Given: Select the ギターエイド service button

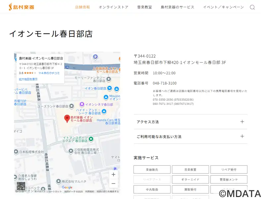Looking at the screenshot, I should click(190, 179).
